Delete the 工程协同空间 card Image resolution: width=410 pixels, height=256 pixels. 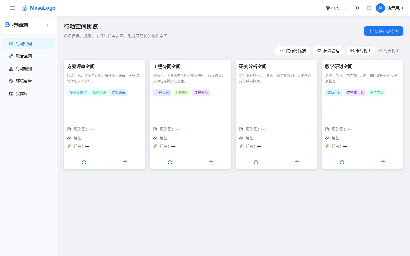[211, 162]
